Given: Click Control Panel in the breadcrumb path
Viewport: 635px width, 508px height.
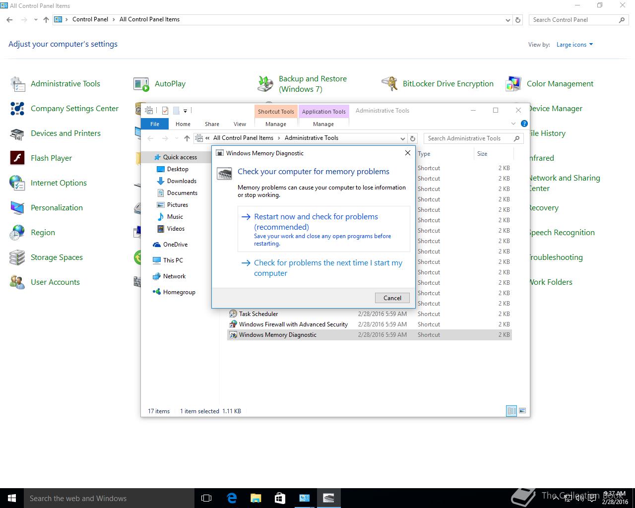Looking at the screenshot, I should pos(90,19).
